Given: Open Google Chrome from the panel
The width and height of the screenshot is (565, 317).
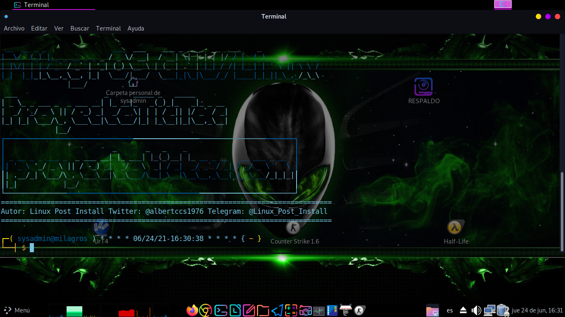Looking at the screenshot, I should tap(206, 310).
